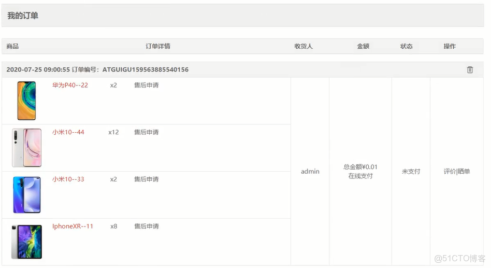Screen dimensions: 491x268
Task: Open the 小米10--33 product image
Action: point(26,195)
